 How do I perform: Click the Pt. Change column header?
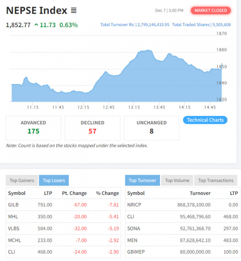pyautogui.click(x=74, y=193)
